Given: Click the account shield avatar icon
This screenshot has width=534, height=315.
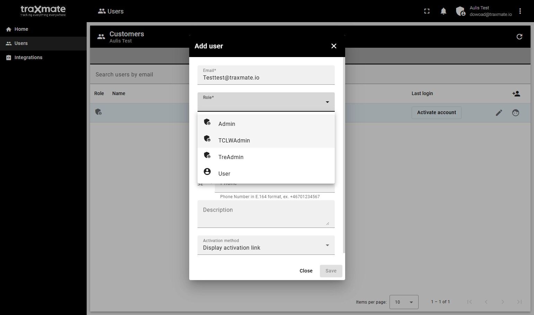Looking at the screenshot, I should tap(461, 11).
